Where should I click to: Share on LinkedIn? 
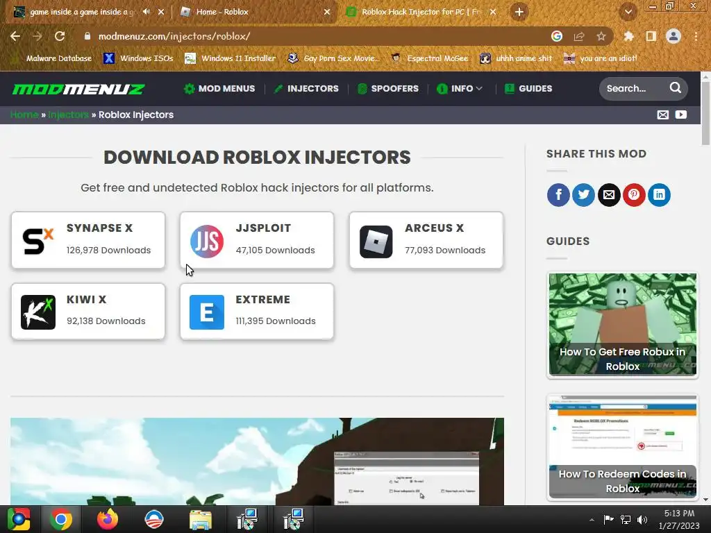(659, 195)
